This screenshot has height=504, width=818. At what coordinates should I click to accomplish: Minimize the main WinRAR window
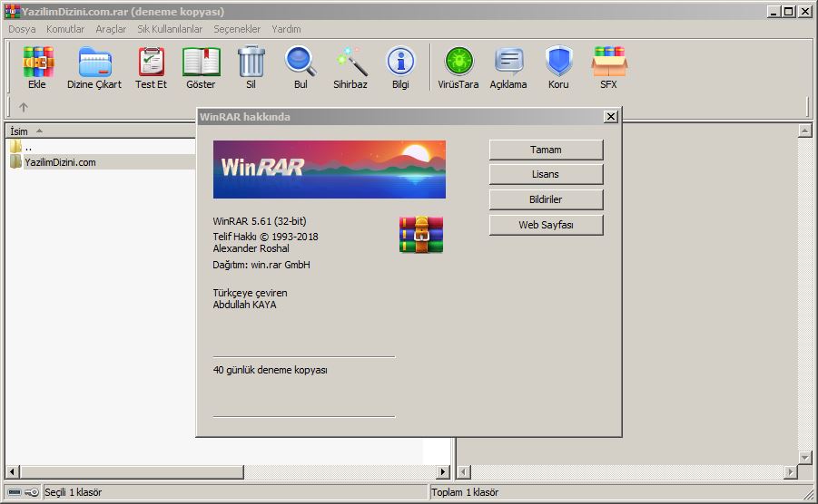[774, 11]
